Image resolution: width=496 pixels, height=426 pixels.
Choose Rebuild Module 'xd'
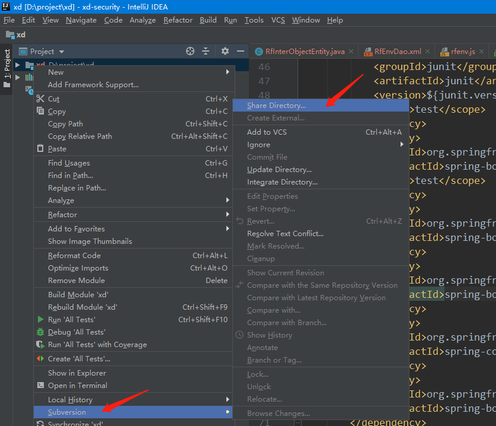click(x=133, y=307)
